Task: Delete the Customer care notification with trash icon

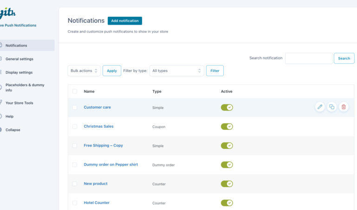Action: (x=344, y=107)
